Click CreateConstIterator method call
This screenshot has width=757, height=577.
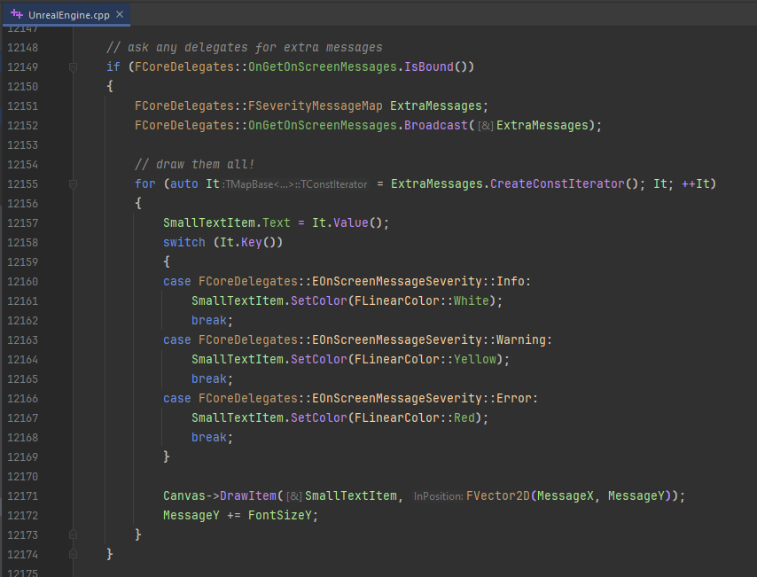pyautogui.click(x=558, y=184)
